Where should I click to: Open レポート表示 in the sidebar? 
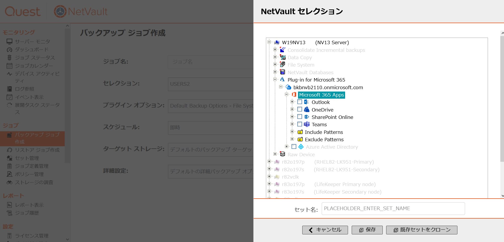(29, 205)
